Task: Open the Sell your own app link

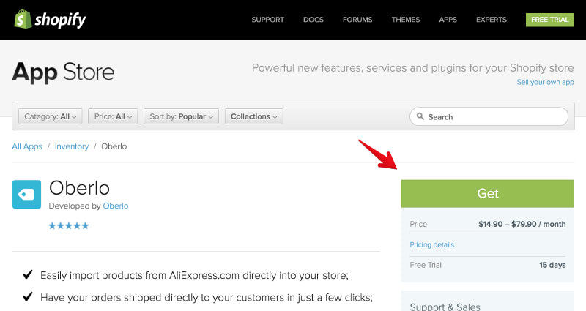Action: coord(545,82)
